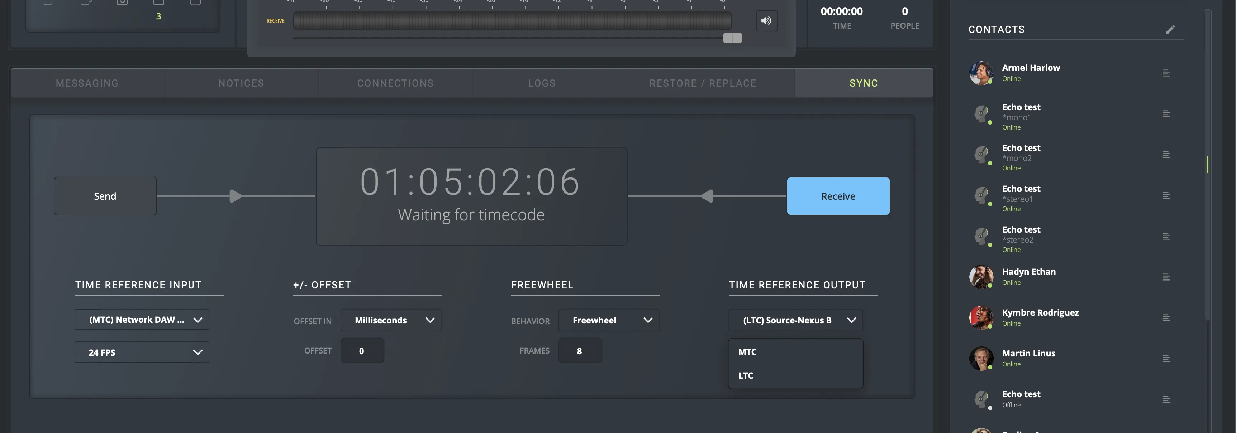The image size is (1236, 433).
Task: Collapse the (LTC) Source-Nexus B output dropdown
Action: coord(796,320)
